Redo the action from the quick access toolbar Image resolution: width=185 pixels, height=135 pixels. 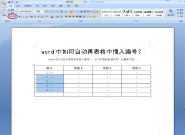[x=17, y=2]
